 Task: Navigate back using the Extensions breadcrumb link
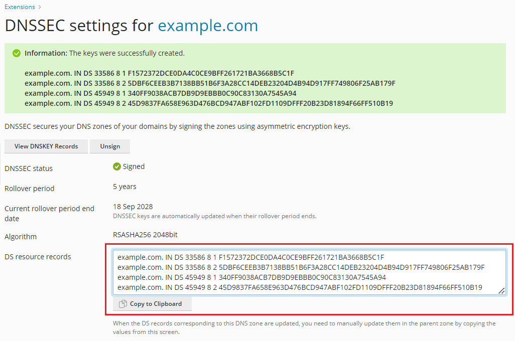(x=19, y=7)
